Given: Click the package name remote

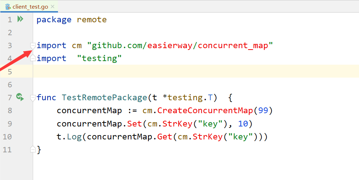Looking at the screenshot, I should 92,19.
